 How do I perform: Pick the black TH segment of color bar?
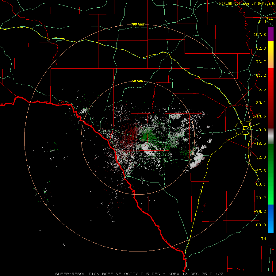(271, 239)
